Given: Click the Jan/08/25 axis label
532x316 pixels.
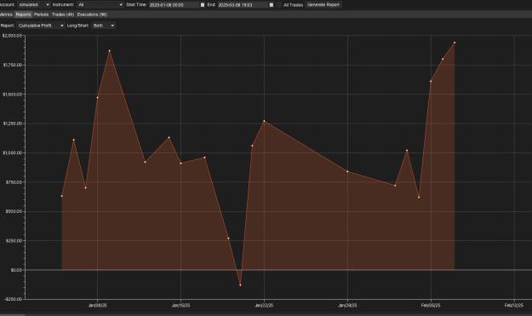Looking at the screenshot, I should (97, 305).
